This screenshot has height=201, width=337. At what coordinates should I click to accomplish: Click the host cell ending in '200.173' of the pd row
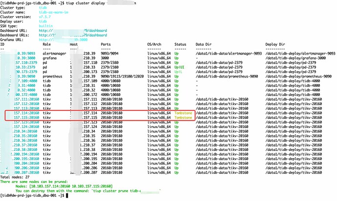84,72
